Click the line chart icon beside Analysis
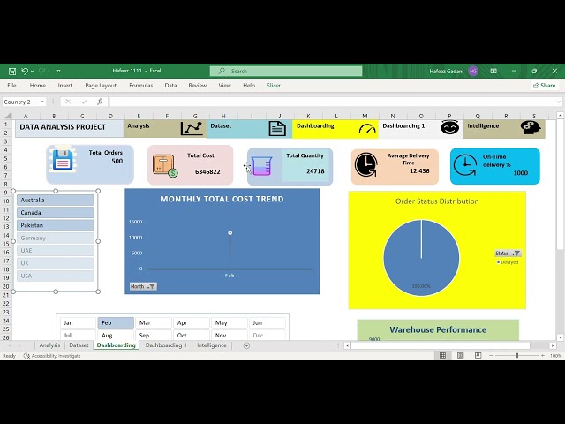The image size is (565, 424). tap(192, 128)
